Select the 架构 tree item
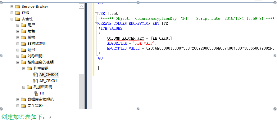 pos(31,37)
